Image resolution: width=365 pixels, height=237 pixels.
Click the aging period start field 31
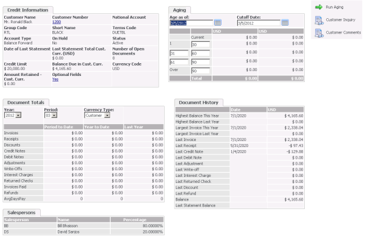tap(179, 53)
